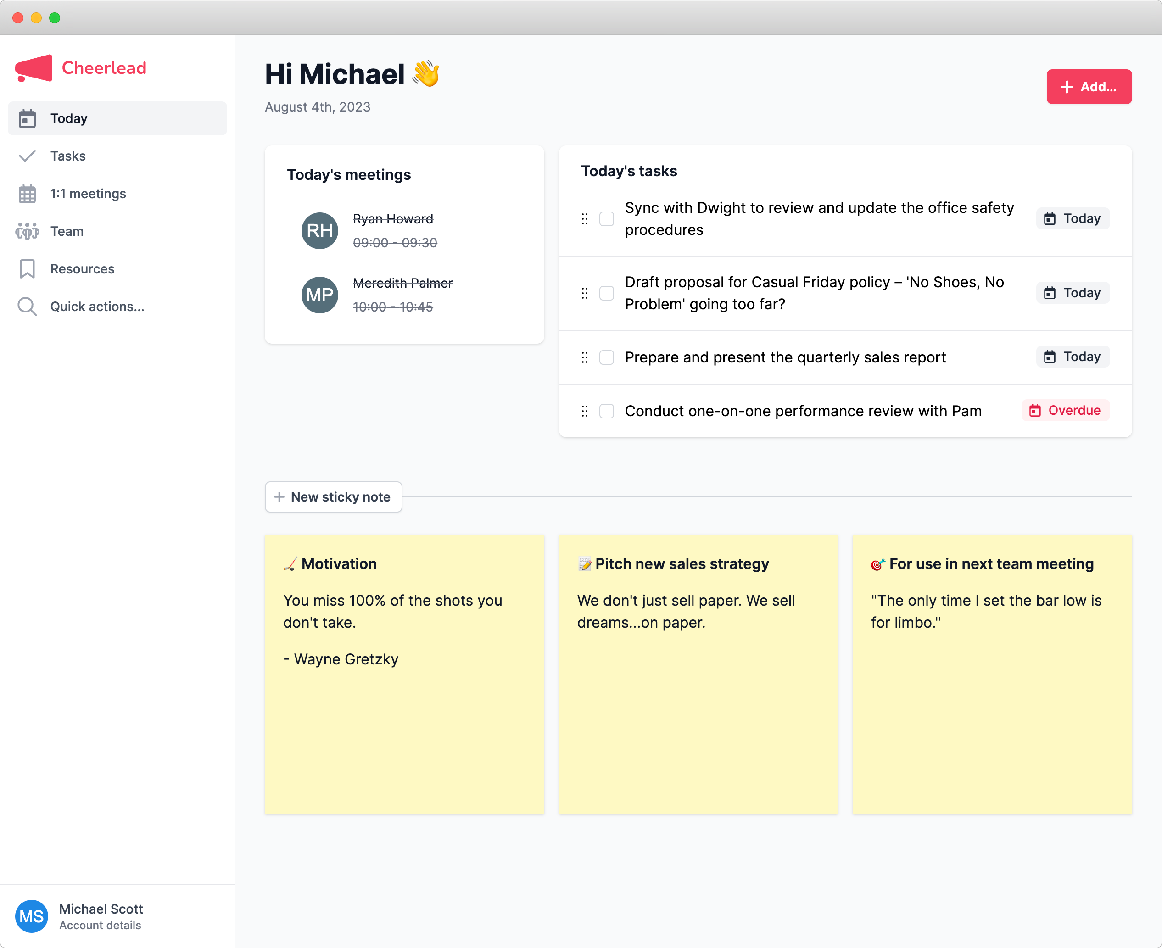Click the drag handle on Pam review task
This screenshot has width=1162, height=948.
tap(584, 411)
